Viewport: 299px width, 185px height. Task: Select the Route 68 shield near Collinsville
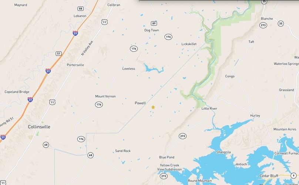(x=46, y=145)
